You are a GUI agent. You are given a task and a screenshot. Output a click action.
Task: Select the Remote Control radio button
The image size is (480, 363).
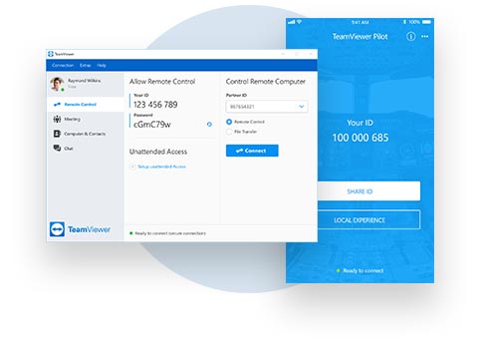229,122
